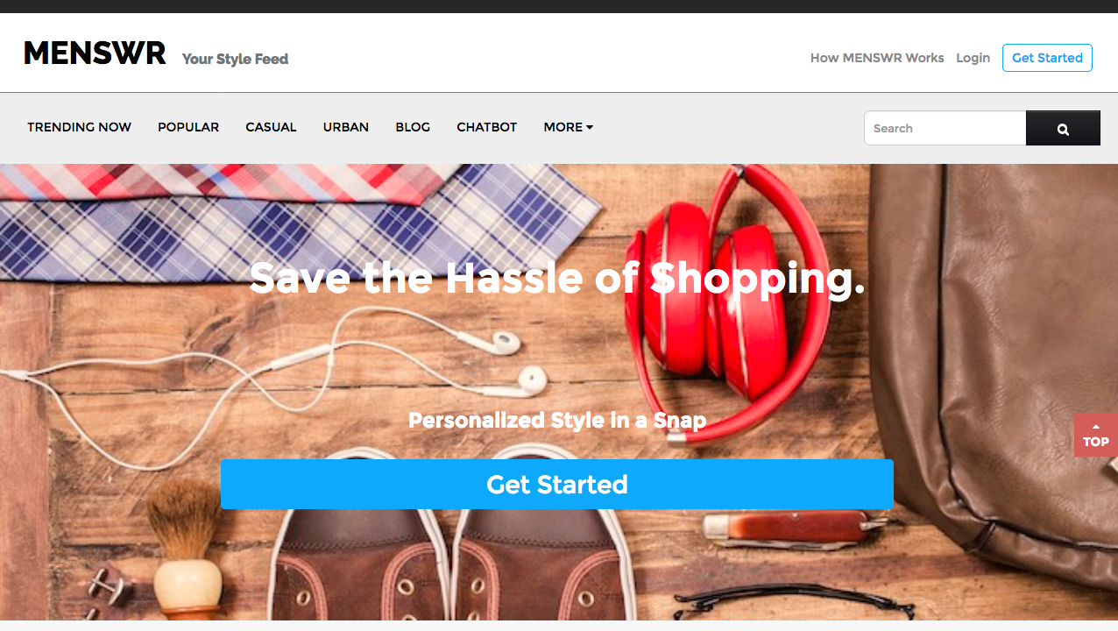Click the TOP up-arrow icon

(x=1095, y=427)
